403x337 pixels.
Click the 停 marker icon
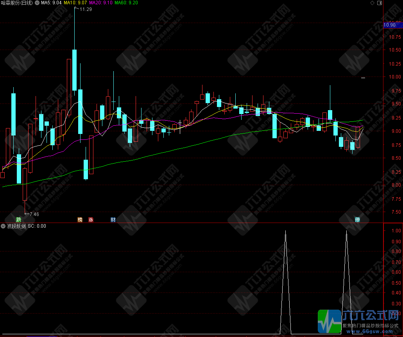tap(357, 219)
